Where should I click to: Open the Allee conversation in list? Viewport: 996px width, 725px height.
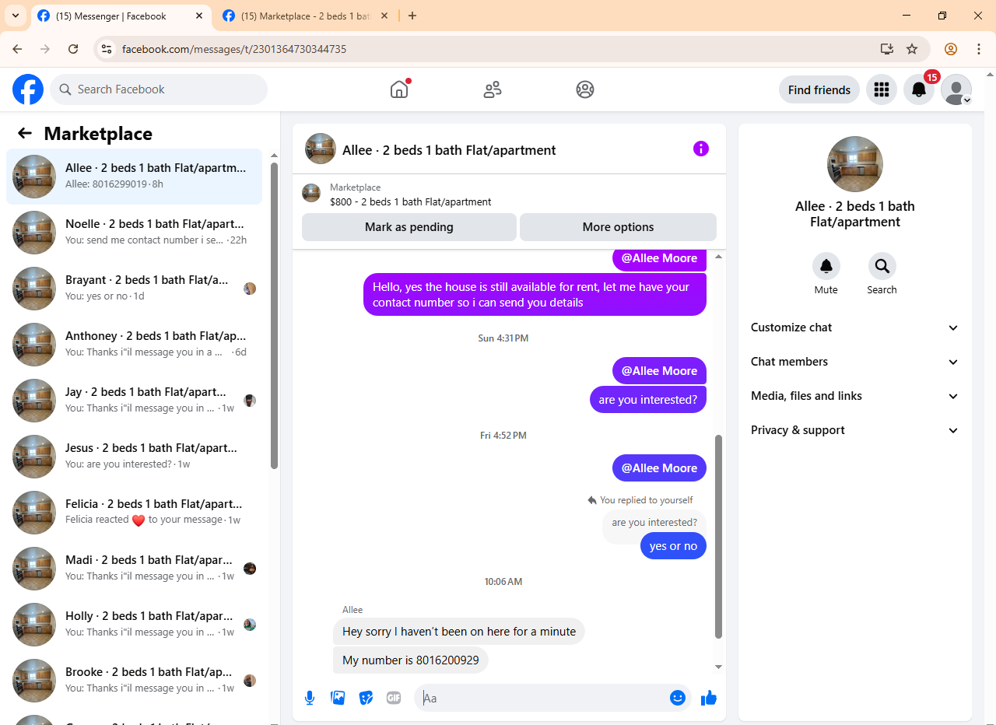pos(134,177)
